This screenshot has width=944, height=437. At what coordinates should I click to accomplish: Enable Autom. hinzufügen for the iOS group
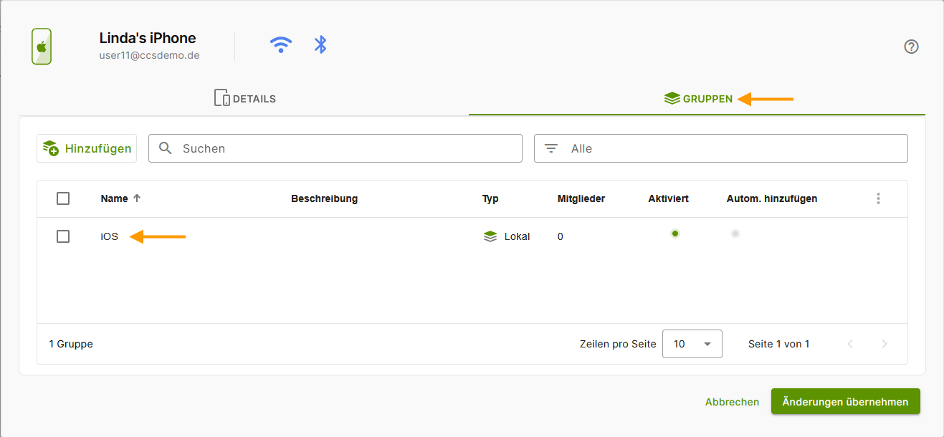click(735, 234)
